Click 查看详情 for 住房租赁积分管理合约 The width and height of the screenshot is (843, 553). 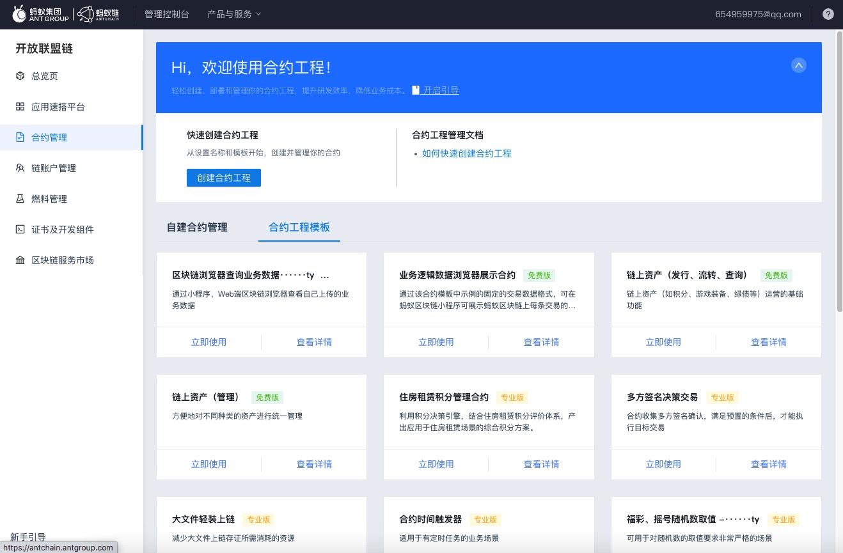pyautogui.click(x=541, y=464)
